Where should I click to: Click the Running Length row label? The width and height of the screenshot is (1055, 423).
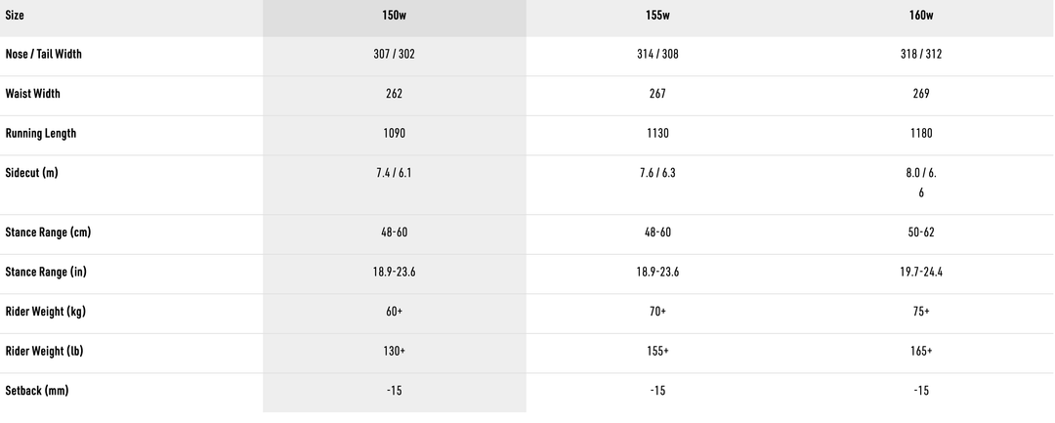click(41, 133)
